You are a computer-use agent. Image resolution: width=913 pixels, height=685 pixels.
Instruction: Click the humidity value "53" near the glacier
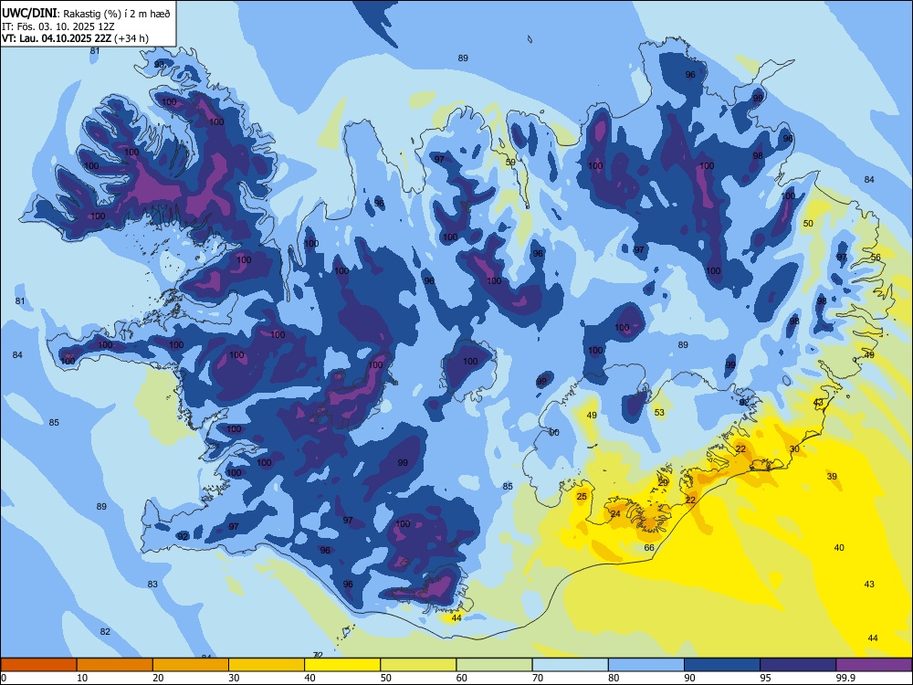click(x=659, y=413)
